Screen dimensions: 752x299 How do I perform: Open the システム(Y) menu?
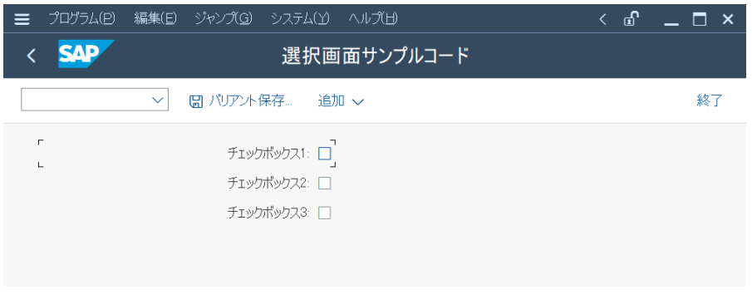click(x=300, y=18)
